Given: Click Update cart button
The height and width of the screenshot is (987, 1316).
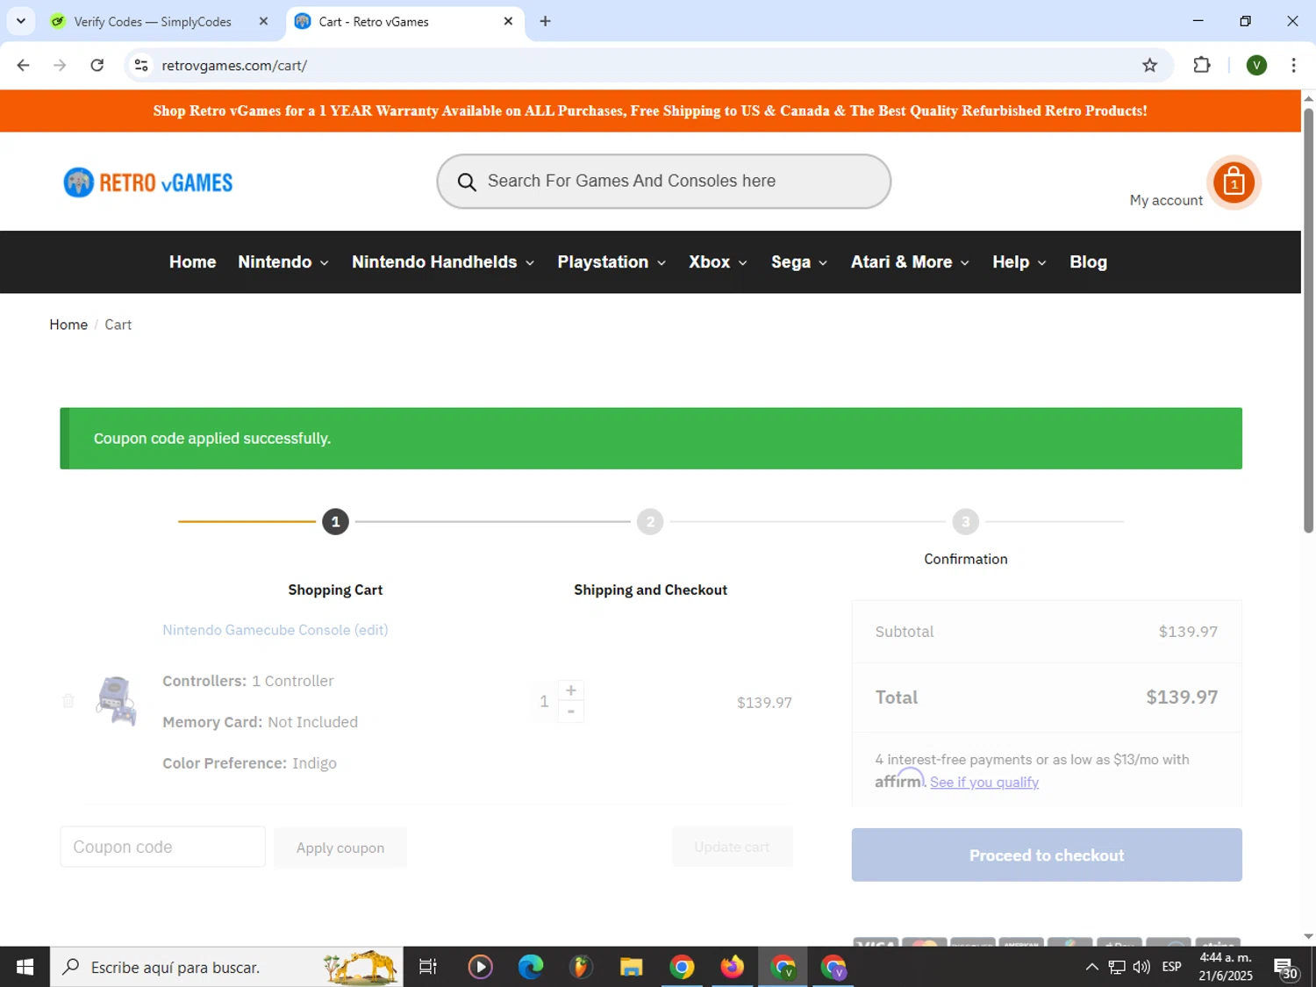Looking at the screenshot, I should click(732, 847).
